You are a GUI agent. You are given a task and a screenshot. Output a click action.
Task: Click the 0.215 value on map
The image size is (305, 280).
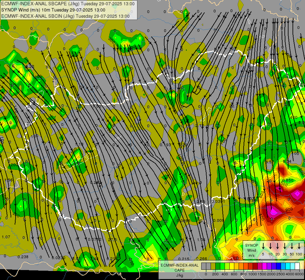coord(184,259)
